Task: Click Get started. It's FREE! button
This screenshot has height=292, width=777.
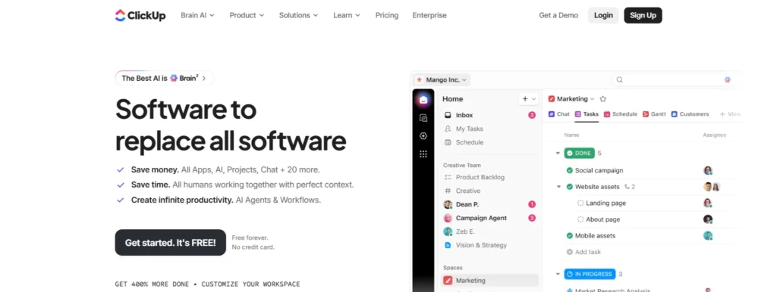Action: (x=171, y=243)
